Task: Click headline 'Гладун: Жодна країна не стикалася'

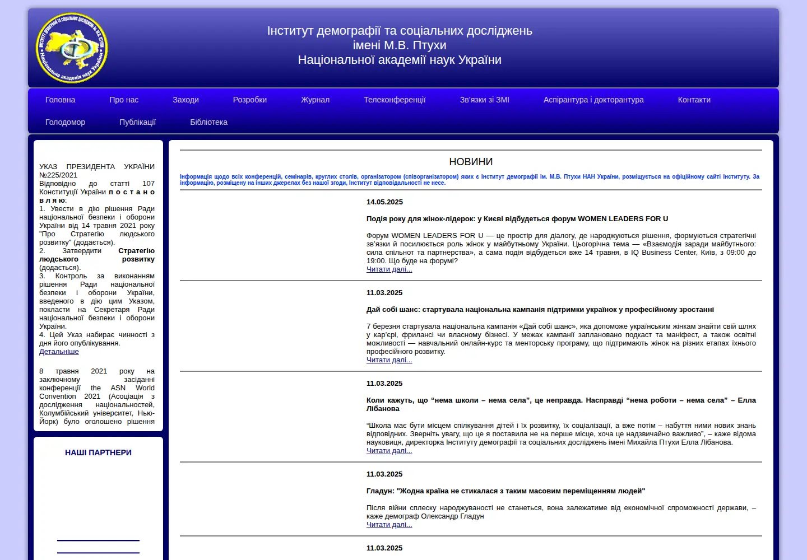Action: point(505,491)
